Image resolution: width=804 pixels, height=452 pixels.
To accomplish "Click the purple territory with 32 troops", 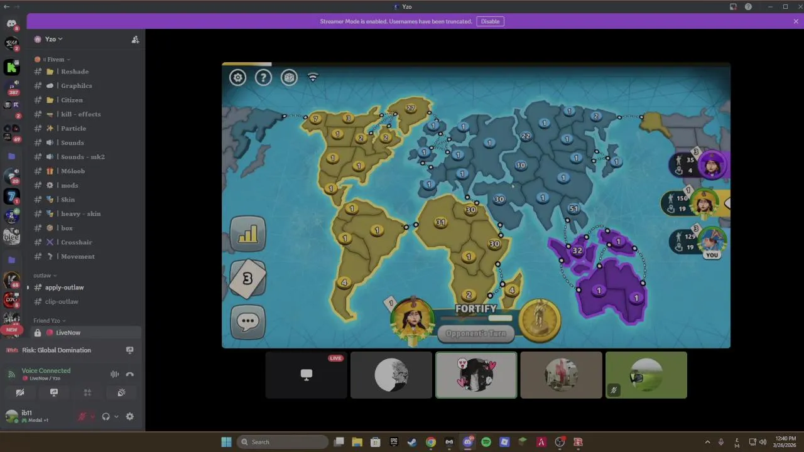I will pos(577,250).
